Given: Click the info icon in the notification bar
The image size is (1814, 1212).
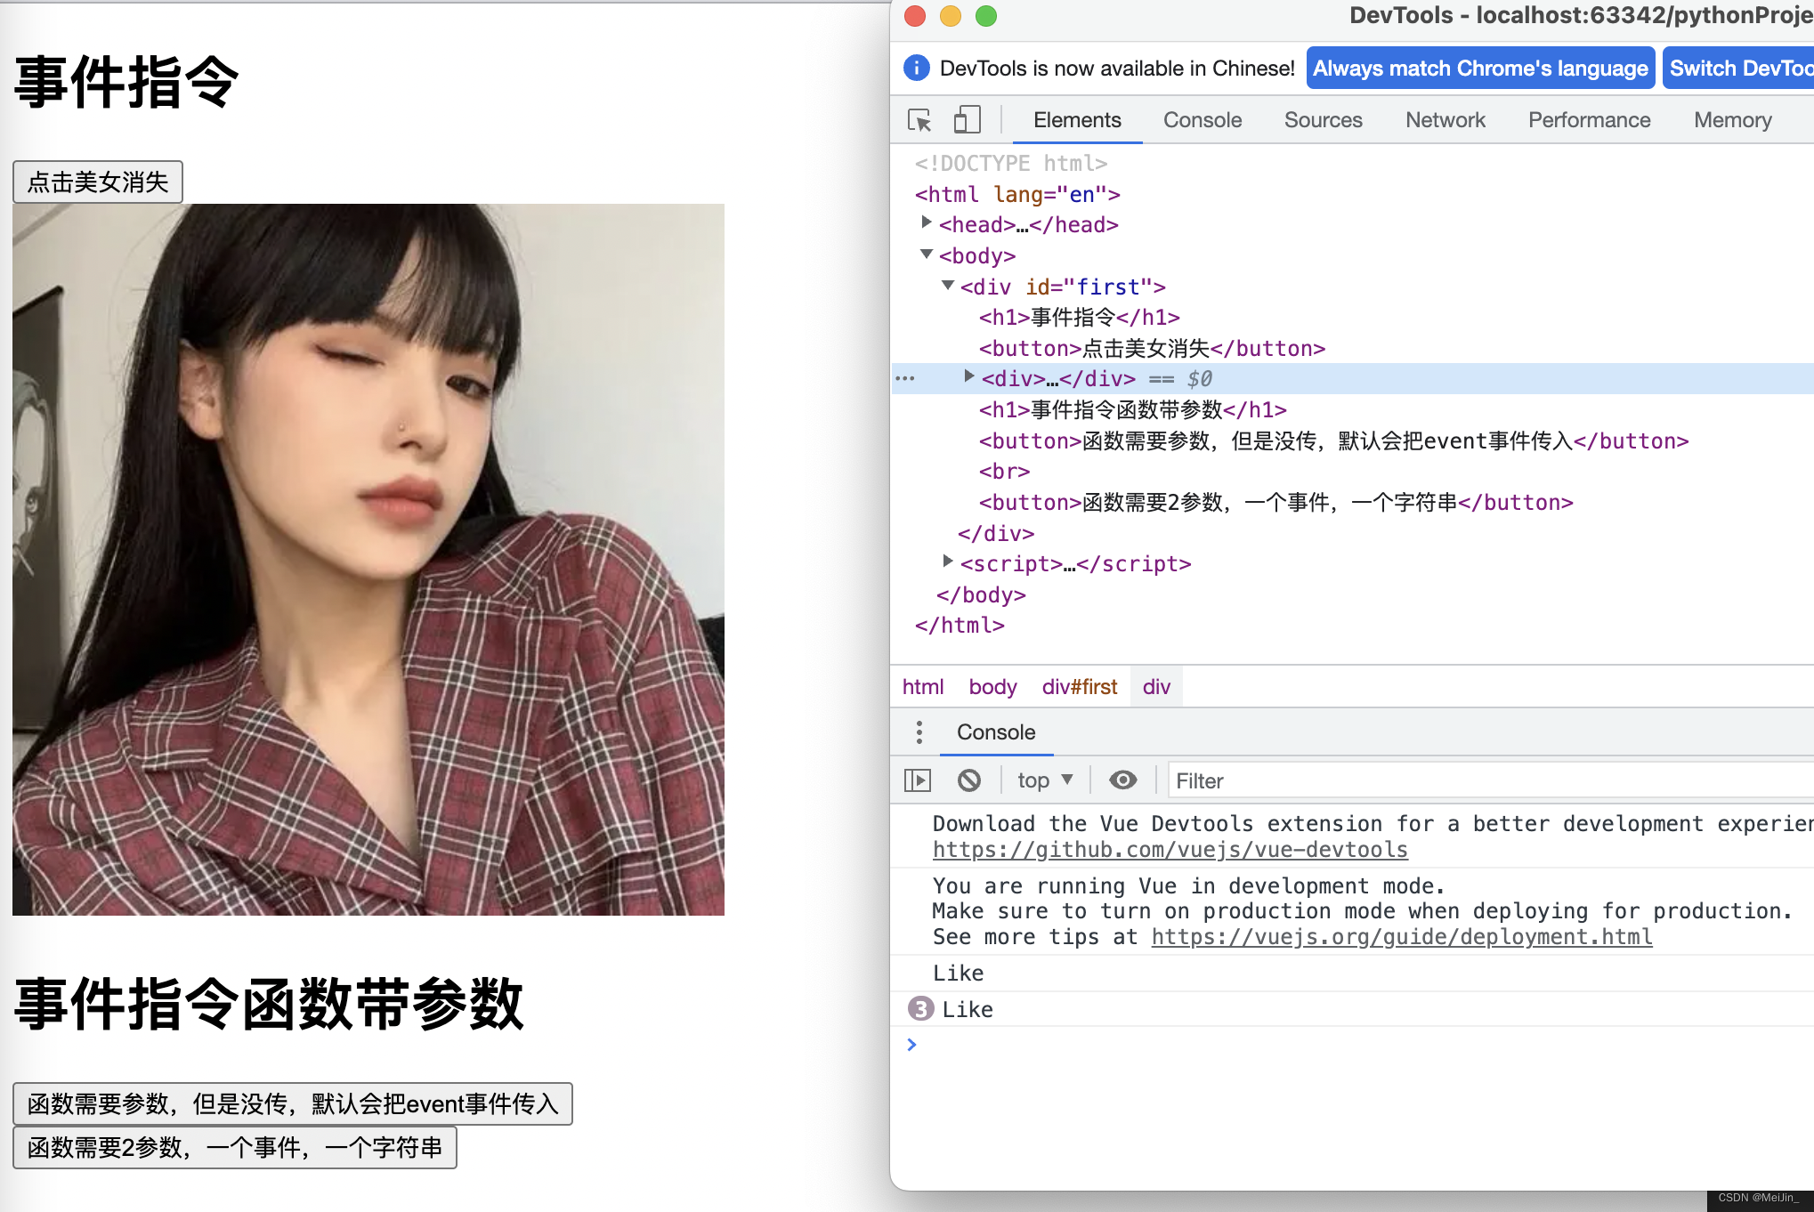Looking at the screenshot, I should 916,69.
